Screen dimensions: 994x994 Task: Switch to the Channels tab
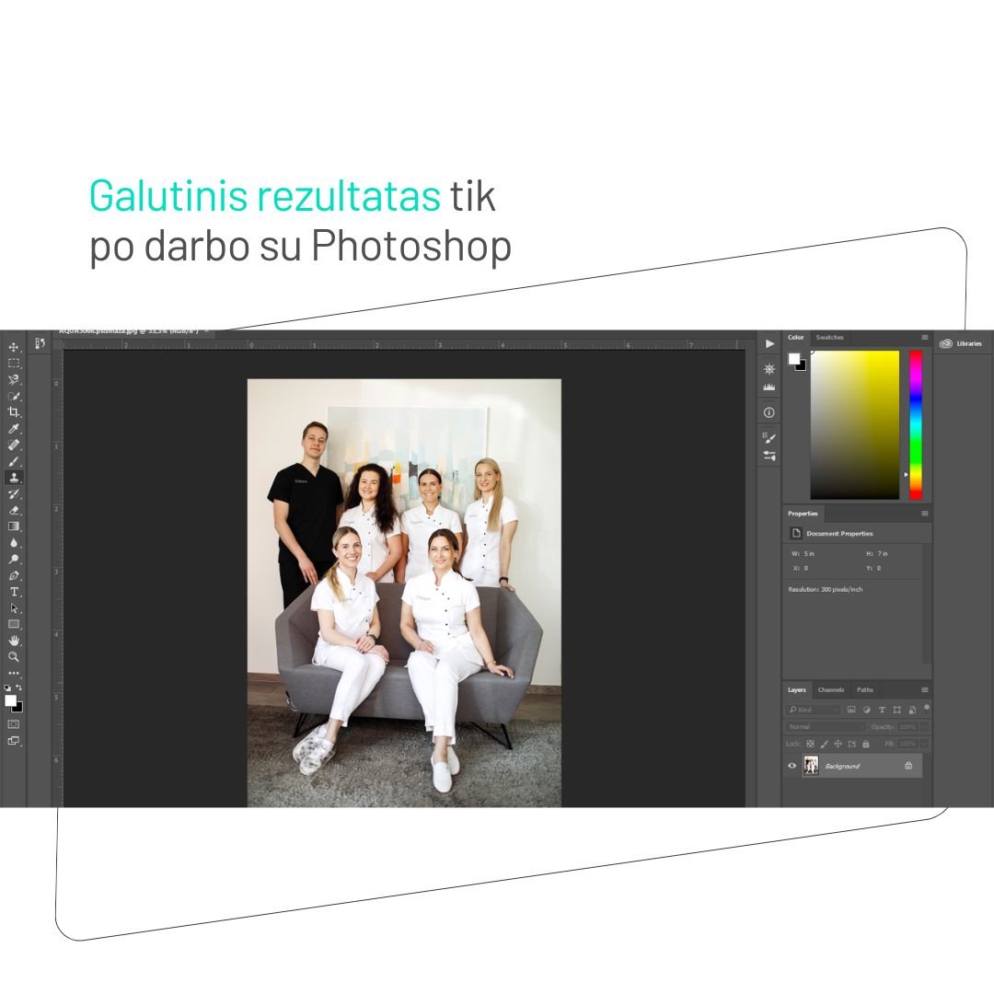tap(830, 689)
